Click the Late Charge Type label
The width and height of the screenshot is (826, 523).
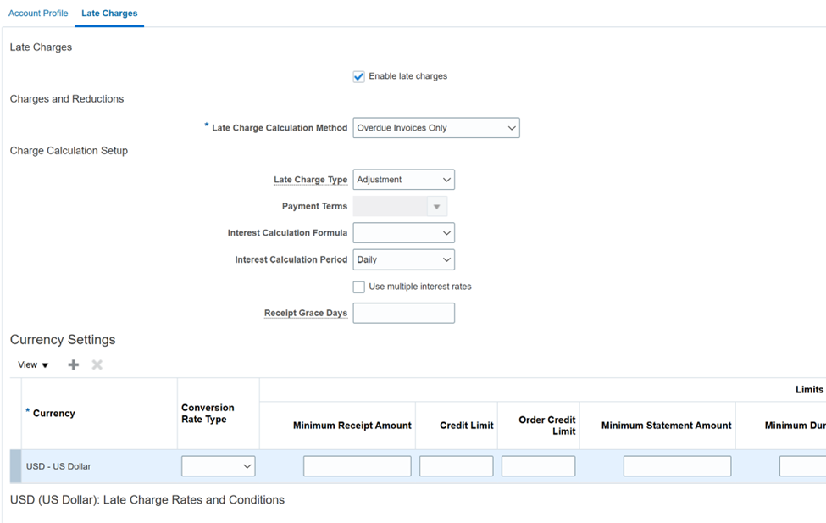tap(310, 180)
